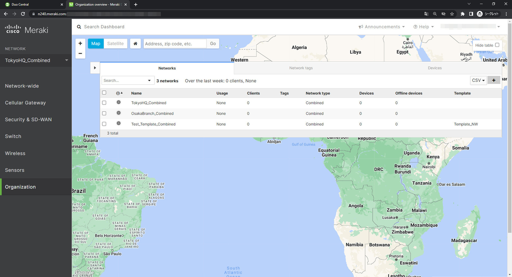The width and height of the screenshot is (512, 277).
Task: Open the browser tab search chevron
Action: point(469,4)
